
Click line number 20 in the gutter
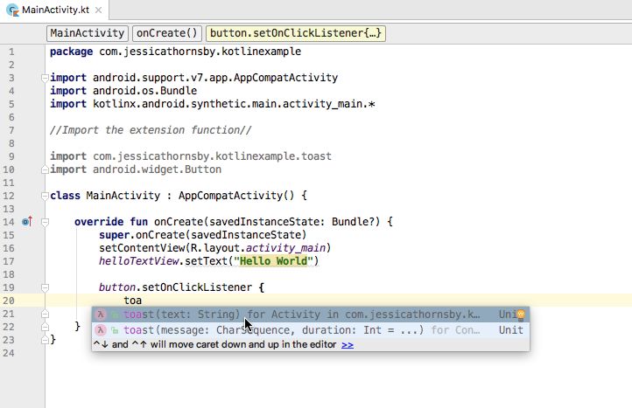coord(9,301)
